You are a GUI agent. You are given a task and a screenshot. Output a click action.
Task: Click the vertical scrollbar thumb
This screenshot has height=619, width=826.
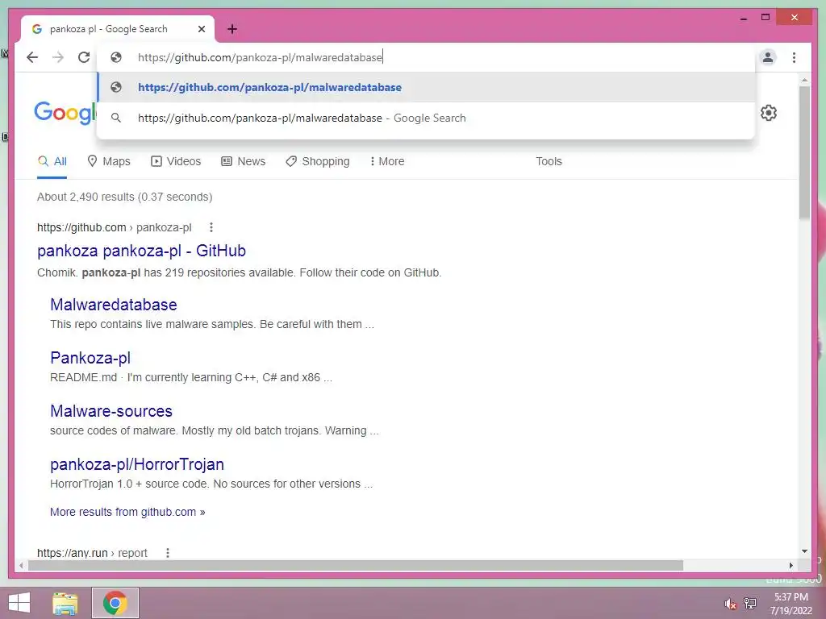coord(804,152)
